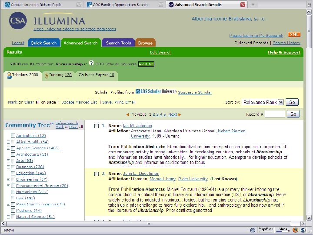The image size is (313, 235).
Task: Expand the Natural Science tree node
Action: pos(8,217)
